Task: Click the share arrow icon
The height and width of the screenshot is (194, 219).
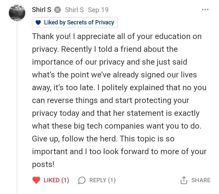Action: click(x=184, y=180)
